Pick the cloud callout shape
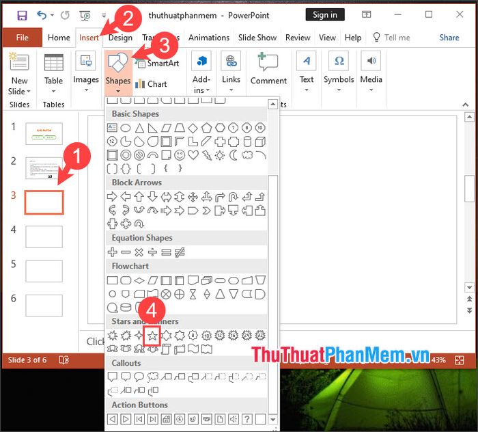The width and height of the screenshot is (478, 432). click(152, 377)
